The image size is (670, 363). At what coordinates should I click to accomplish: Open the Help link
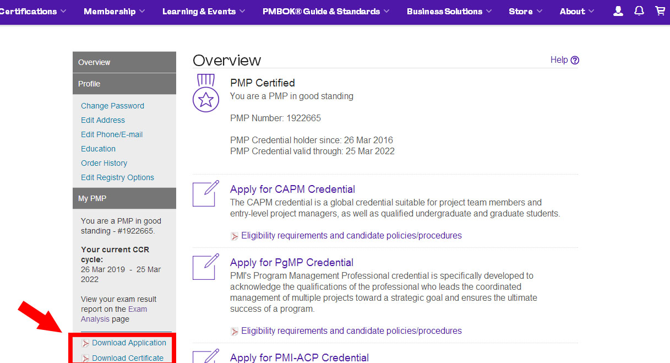(x=564, y=60)
